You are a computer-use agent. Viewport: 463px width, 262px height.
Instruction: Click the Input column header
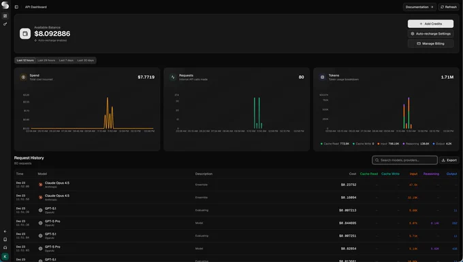[413, 174]
